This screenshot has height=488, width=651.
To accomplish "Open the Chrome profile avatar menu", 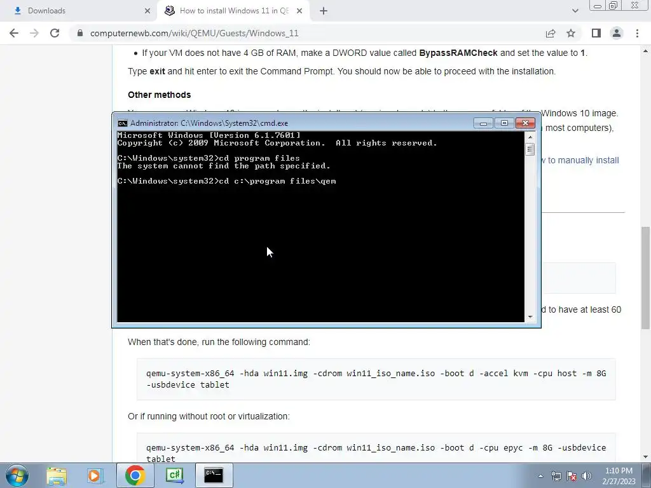I will pyautogui.click(x=617, y=33).
